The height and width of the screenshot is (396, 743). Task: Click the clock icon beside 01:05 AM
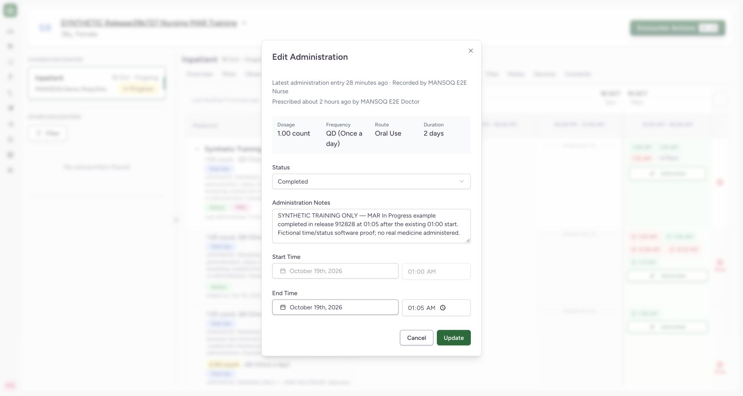pos(443,308)
